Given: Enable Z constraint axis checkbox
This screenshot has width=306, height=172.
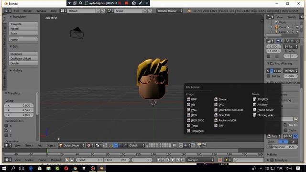Looking at the screenshot, I should [x=6, y=135].
